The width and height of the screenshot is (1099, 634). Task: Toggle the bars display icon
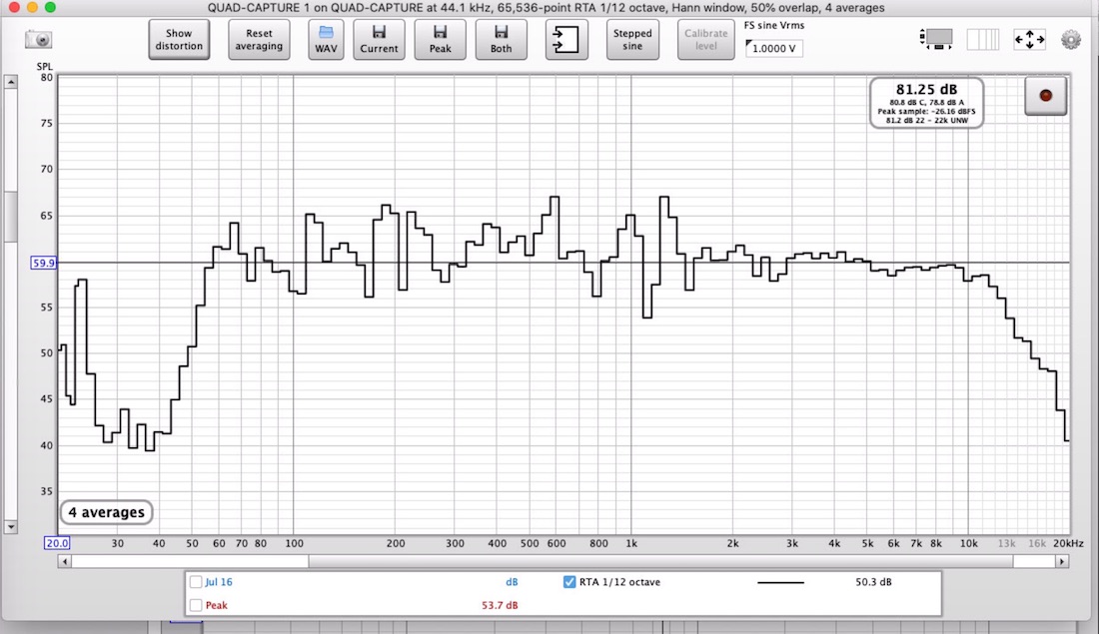pos(983,39)
